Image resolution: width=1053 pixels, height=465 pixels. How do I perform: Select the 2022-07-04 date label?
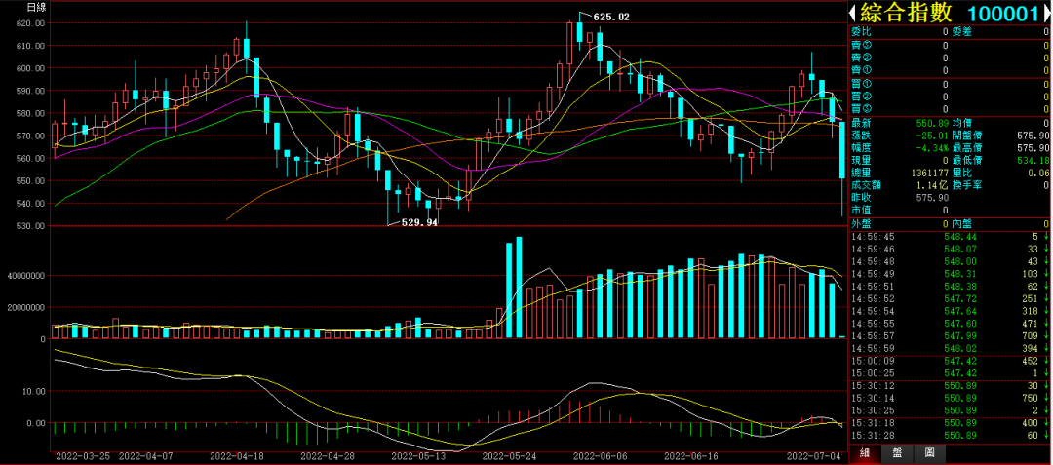point(814,455)
